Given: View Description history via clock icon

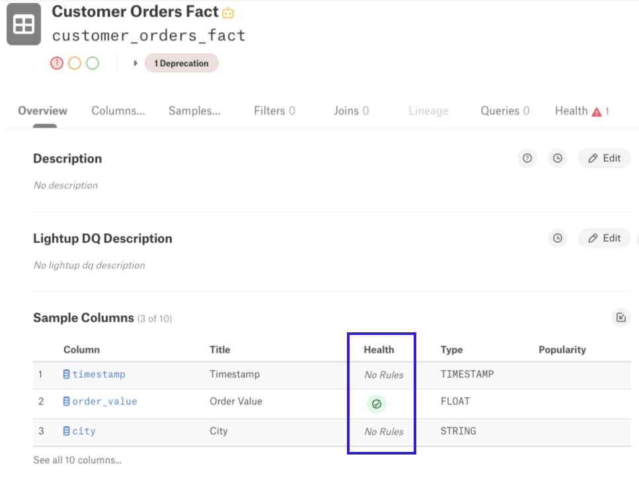Looking at the screenshot, I should (558, 158).
